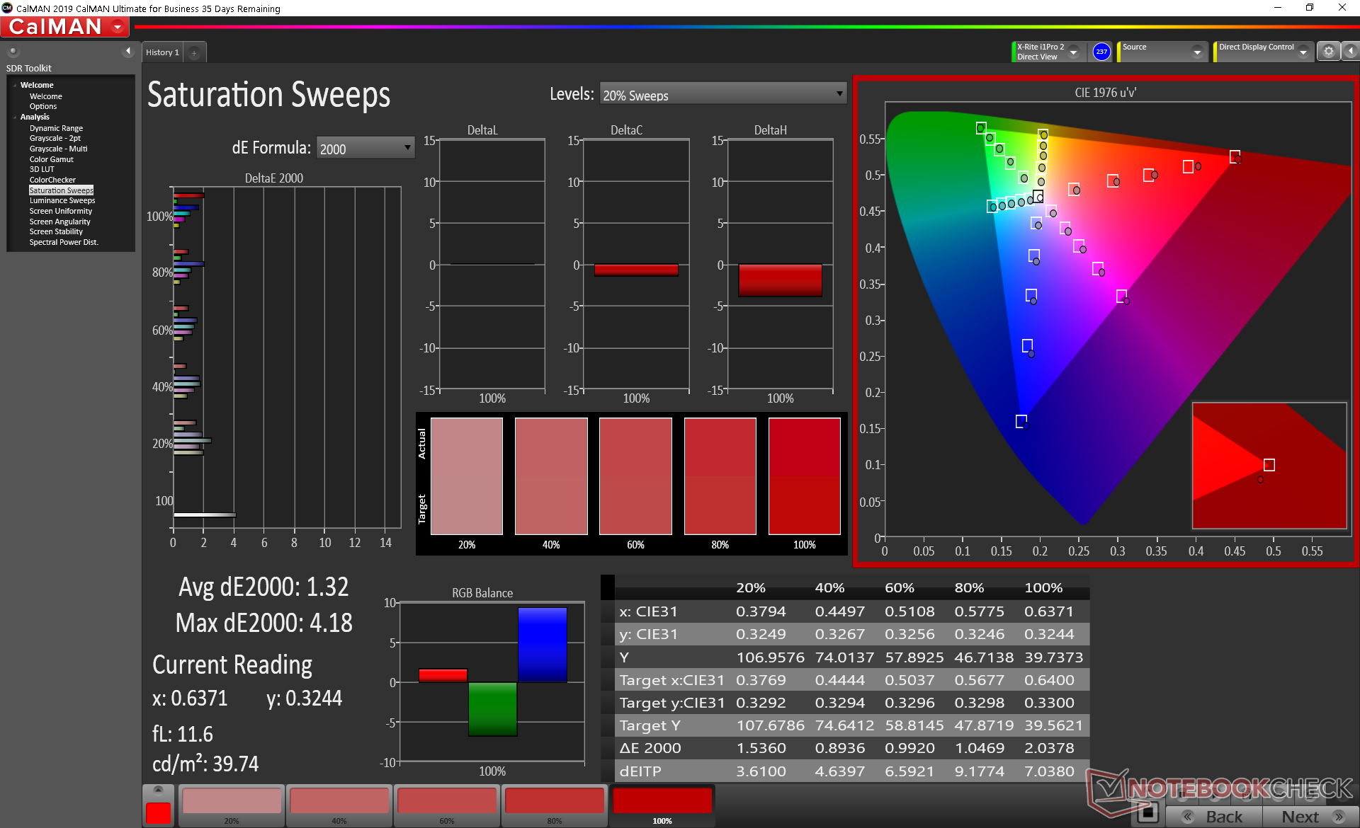Open the settings gear icon

[1328, 52]
